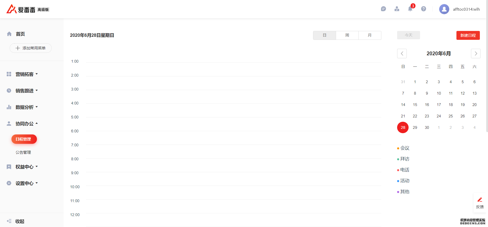Go to previous month in mini calendar
488x227 pixels.
click(x=402, y=54)
